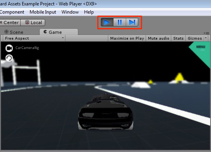Toggle Maximize on Play
The height and width of the screenshot is (152, 211).
click(x=127, y=38)
